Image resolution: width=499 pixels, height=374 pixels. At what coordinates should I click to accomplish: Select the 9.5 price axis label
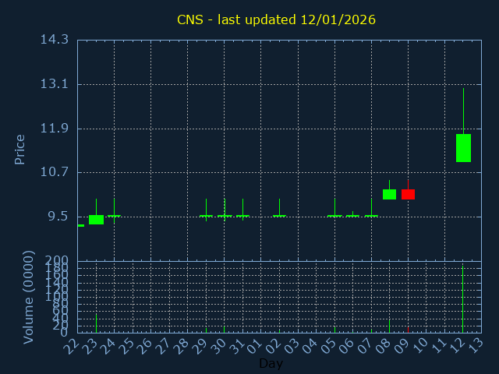57,217
